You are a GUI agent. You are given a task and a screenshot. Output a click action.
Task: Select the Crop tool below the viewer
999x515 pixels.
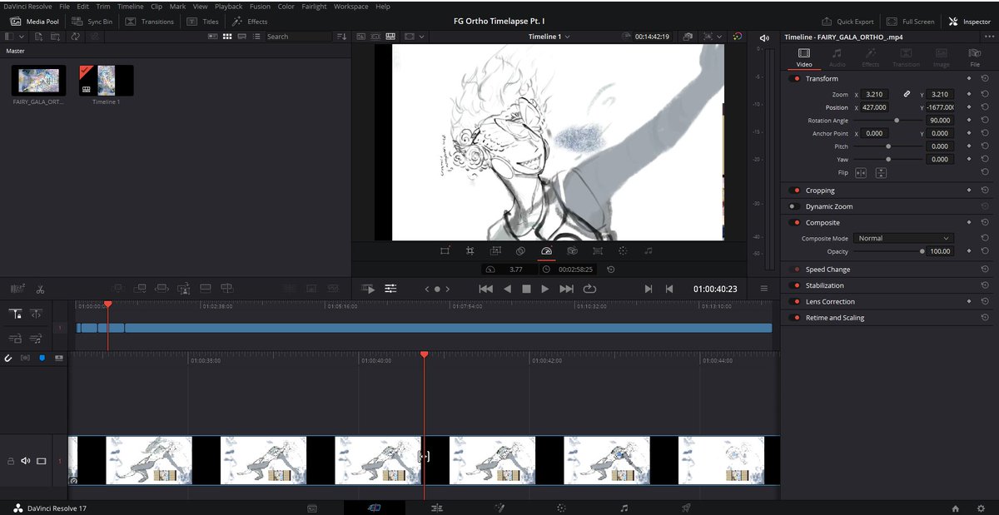point(470,250)
